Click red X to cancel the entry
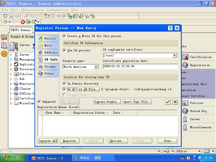 [175, 102]
